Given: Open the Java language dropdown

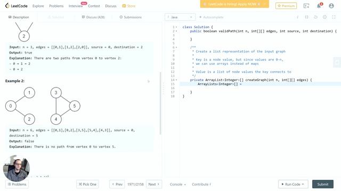Looking at the screenshot, I should point(180,17).
